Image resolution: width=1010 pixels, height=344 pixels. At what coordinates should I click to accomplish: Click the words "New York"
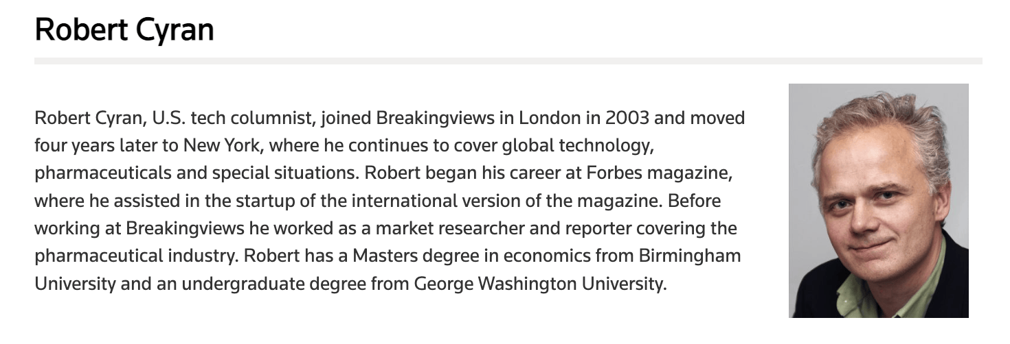219,145
